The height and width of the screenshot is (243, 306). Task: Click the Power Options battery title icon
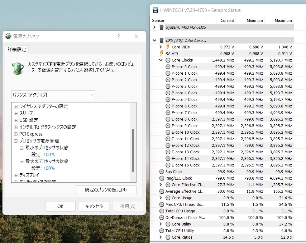[8, 36]
